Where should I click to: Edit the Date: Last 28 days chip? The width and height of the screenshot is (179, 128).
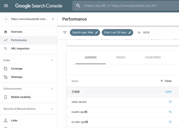(x=117, y=32)
